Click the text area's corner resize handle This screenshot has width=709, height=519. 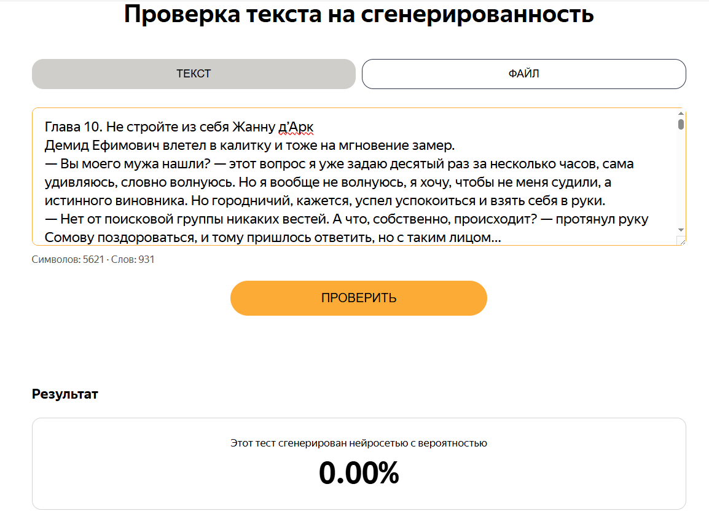click(682, 241)
